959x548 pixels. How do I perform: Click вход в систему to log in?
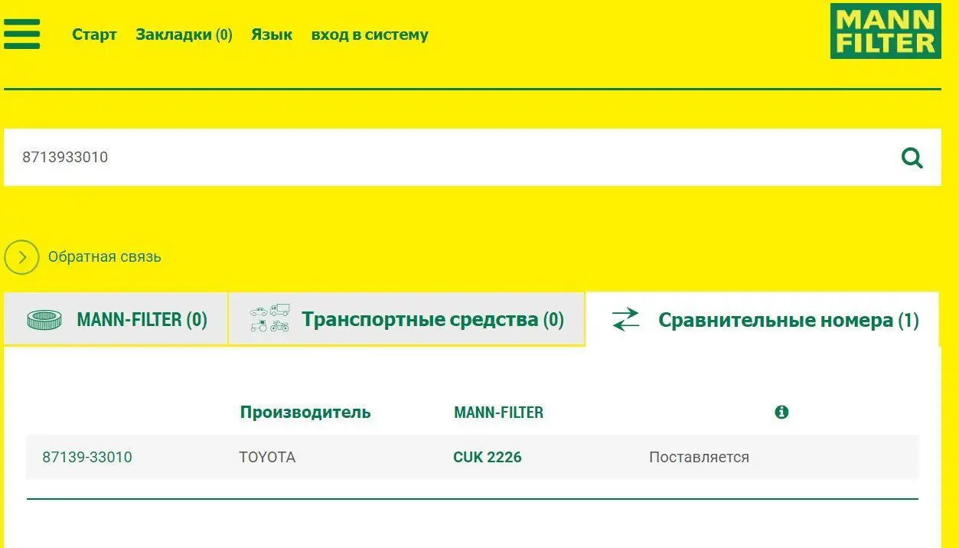click(x=370, y=34)
